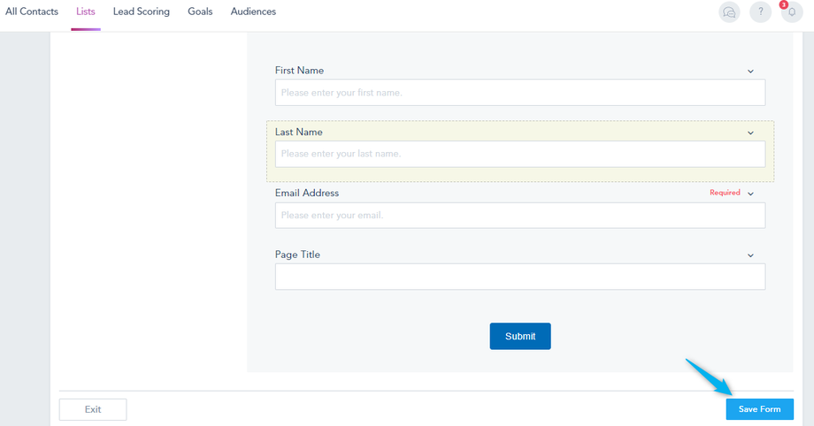
Task: Expand the First Name field options chevron
Action: click(x=750, y=72)
